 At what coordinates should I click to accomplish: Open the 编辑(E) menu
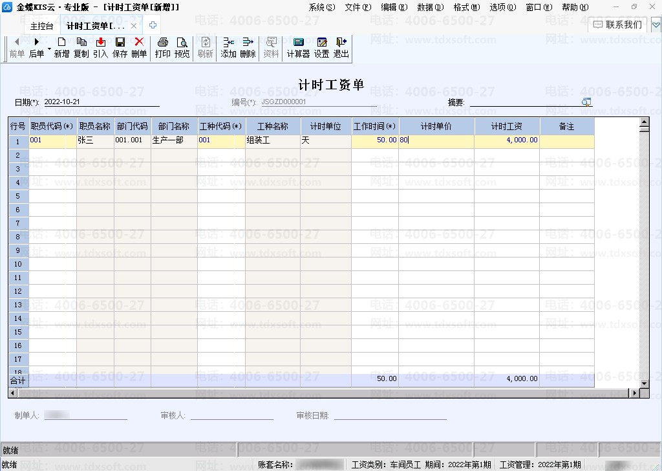(394, 7)
